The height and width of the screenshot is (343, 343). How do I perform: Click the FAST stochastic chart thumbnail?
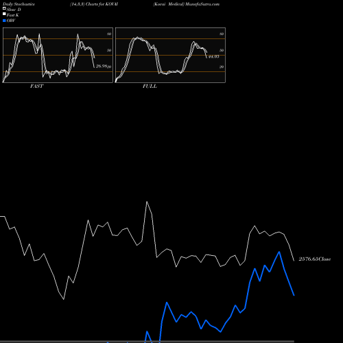58,55
